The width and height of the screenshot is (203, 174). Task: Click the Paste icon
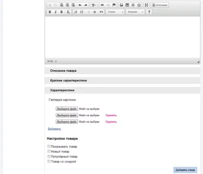(61, 5)
